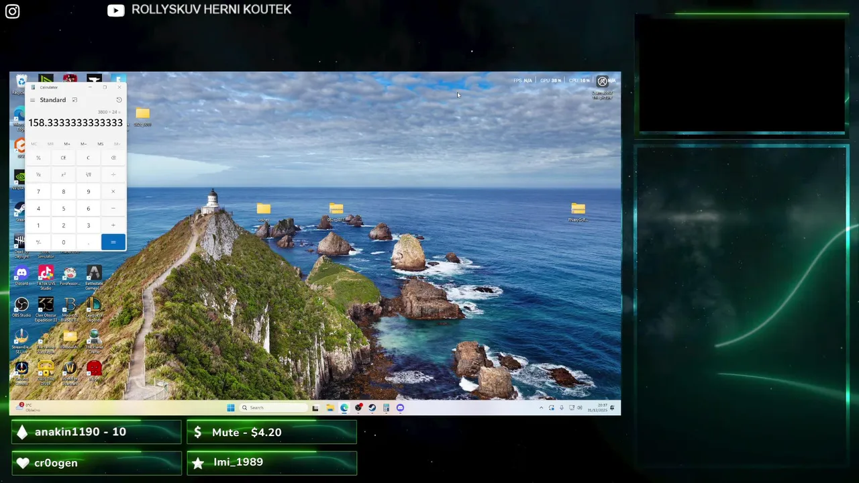Click the x squared key
Screen dimensions: 859x483
tap(63, 174)
